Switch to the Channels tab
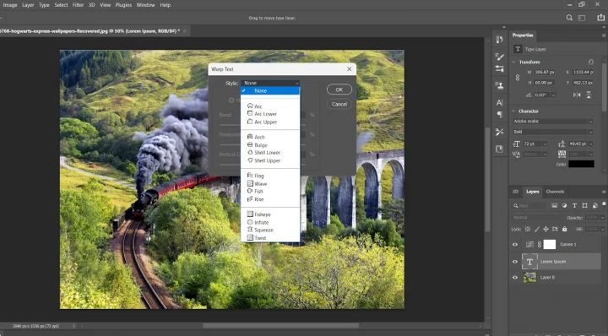 555,192
